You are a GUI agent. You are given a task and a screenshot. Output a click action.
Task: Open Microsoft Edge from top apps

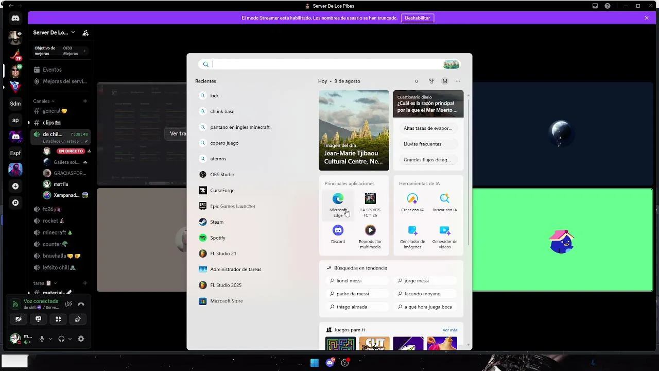pyautogui.click(x=338, y=205)
